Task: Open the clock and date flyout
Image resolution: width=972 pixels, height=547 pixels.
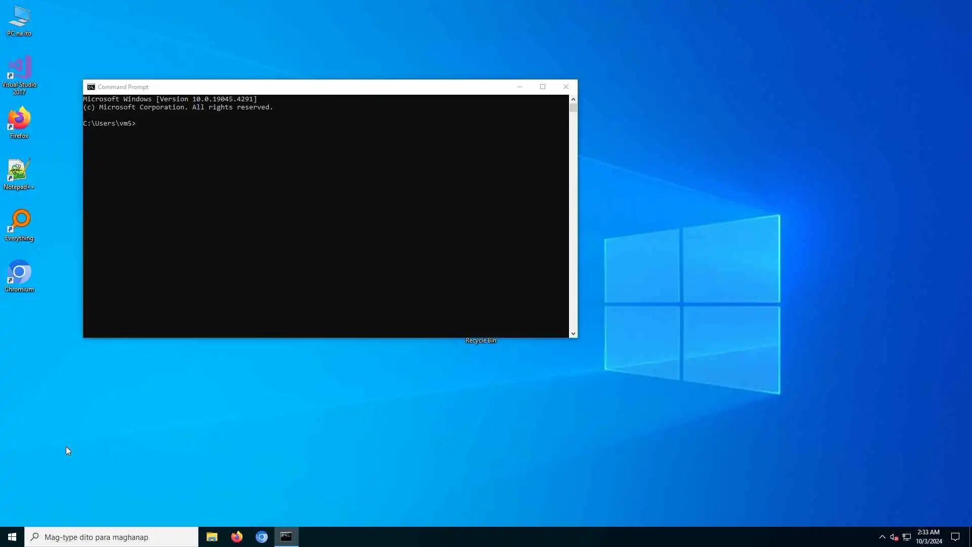Action: [x=928, y=537]
